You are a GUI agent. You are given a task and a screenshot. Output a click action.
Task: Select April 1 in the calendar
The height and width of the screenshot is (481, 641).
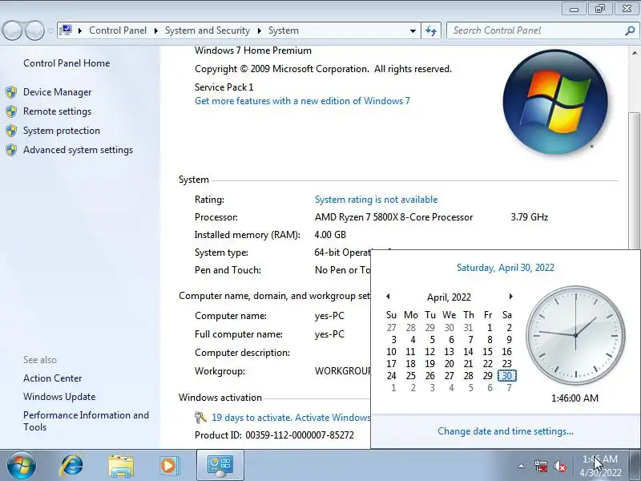(x=489, y=327)
